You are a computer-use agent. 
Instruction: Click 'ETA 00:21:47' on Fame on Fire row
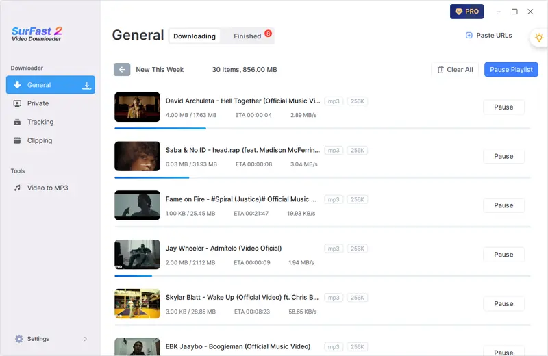(251, 214)
